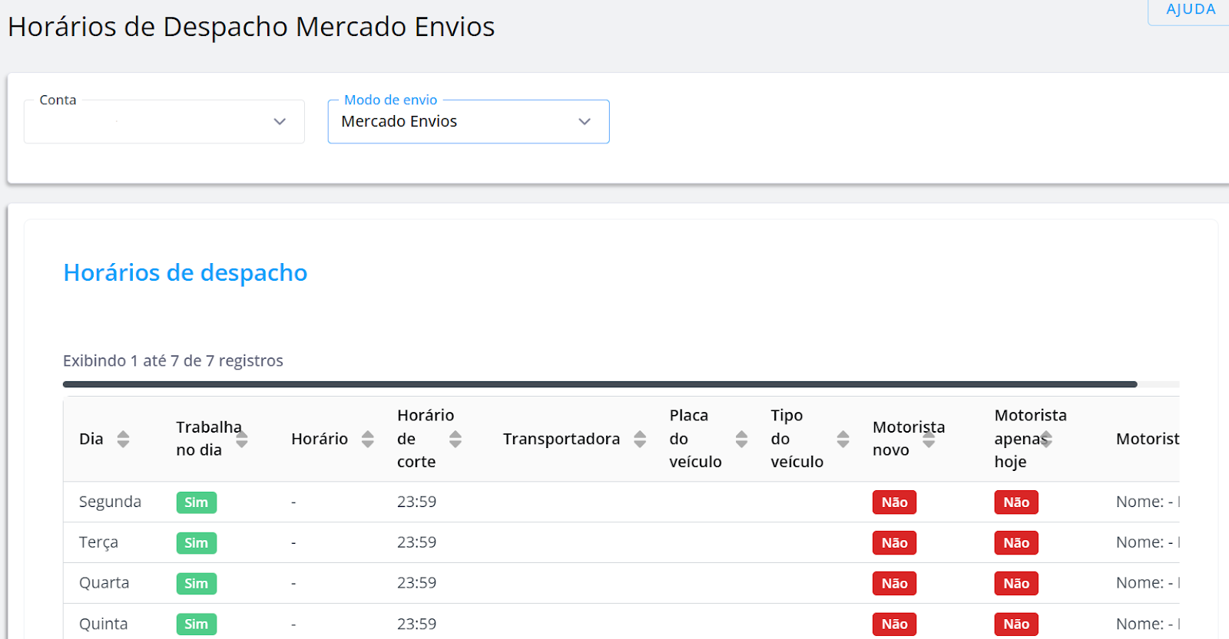Image resolution: width=1229 pixels, height=639 pixels.
Task: Click the Transportadora column header
Action: [x=561, y=439]
